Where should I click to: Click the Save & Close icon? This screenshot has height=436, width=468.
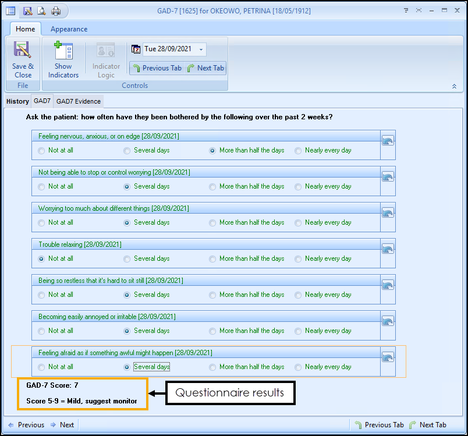(23, 51)
